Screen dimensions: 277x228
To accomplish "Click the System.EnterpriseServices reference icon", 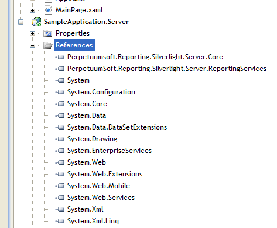I will coord(60,151).
